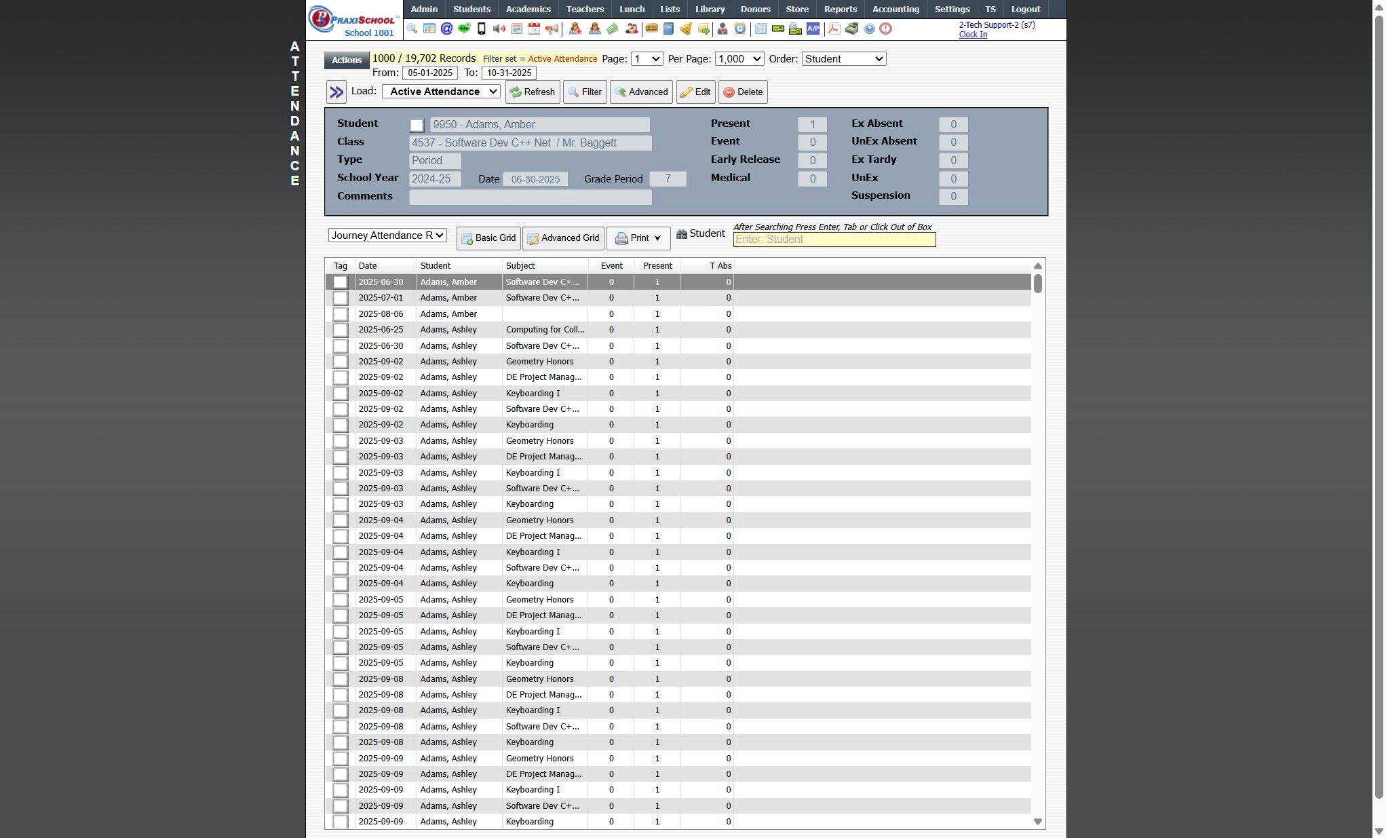Expand the Order dropdown showing Student
The width and height of the screenshot is (1386, 838).
click(843, 59)
